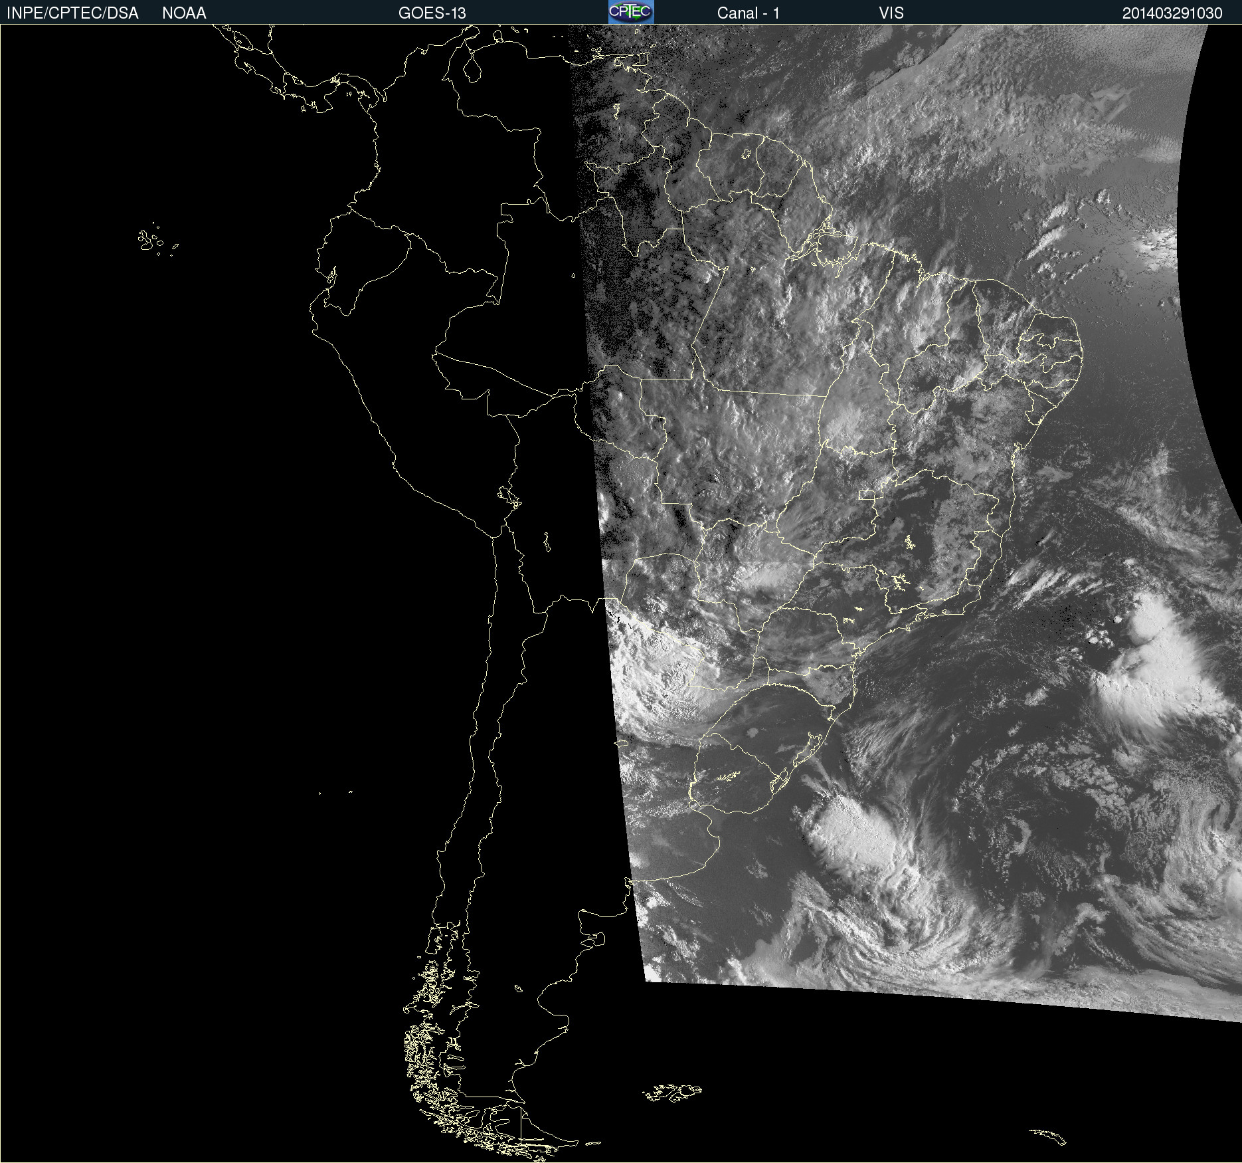The height and width of the screenshot is (1163, 1242).
Task: Click the VIS channel type label
Action: point(891,13)
